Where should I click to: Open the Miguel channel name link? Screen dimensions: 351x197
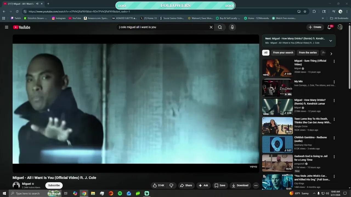pyautogui.click(x=27, y=184)
